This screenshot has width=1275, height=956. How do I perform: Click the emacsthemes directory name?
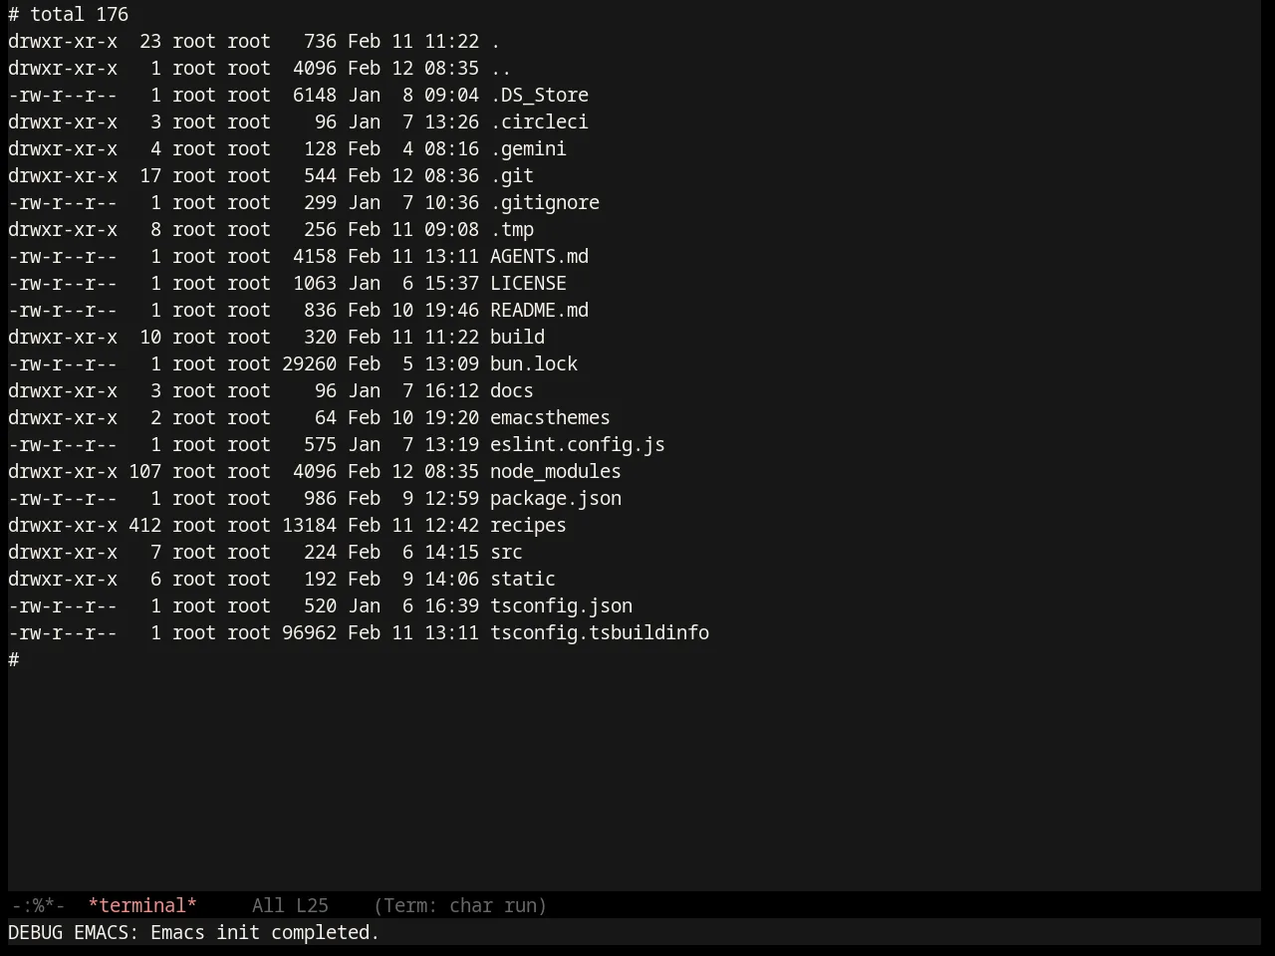(x=550, y=417)
